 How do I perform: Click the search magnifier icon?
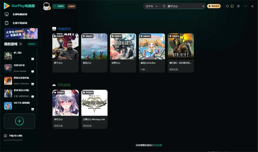tap(164, 6)
